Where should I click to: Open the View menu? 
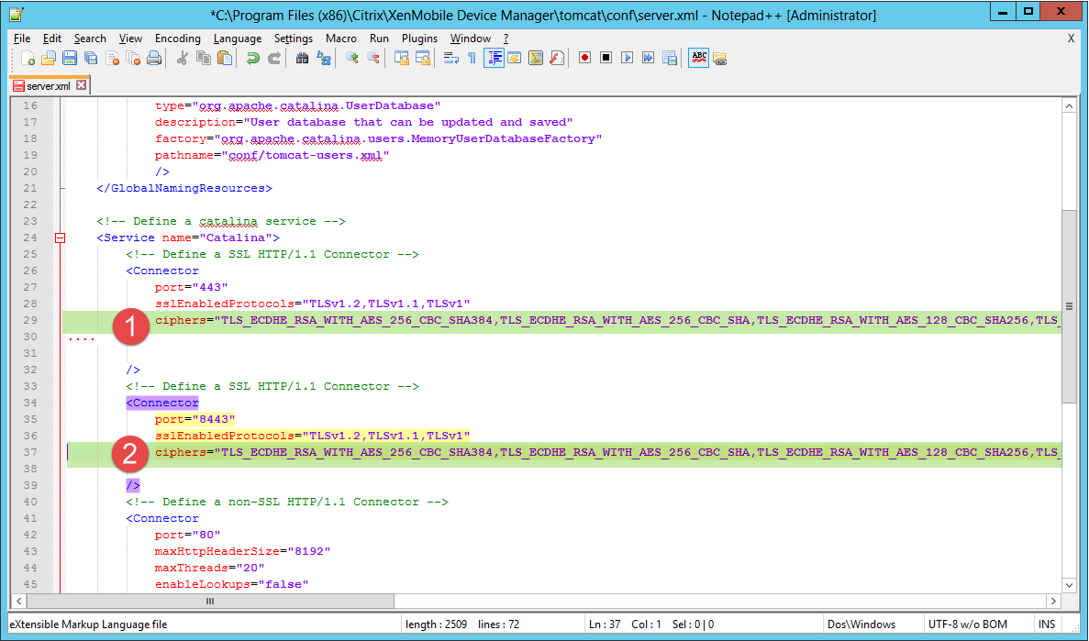[x=130, y=39]
